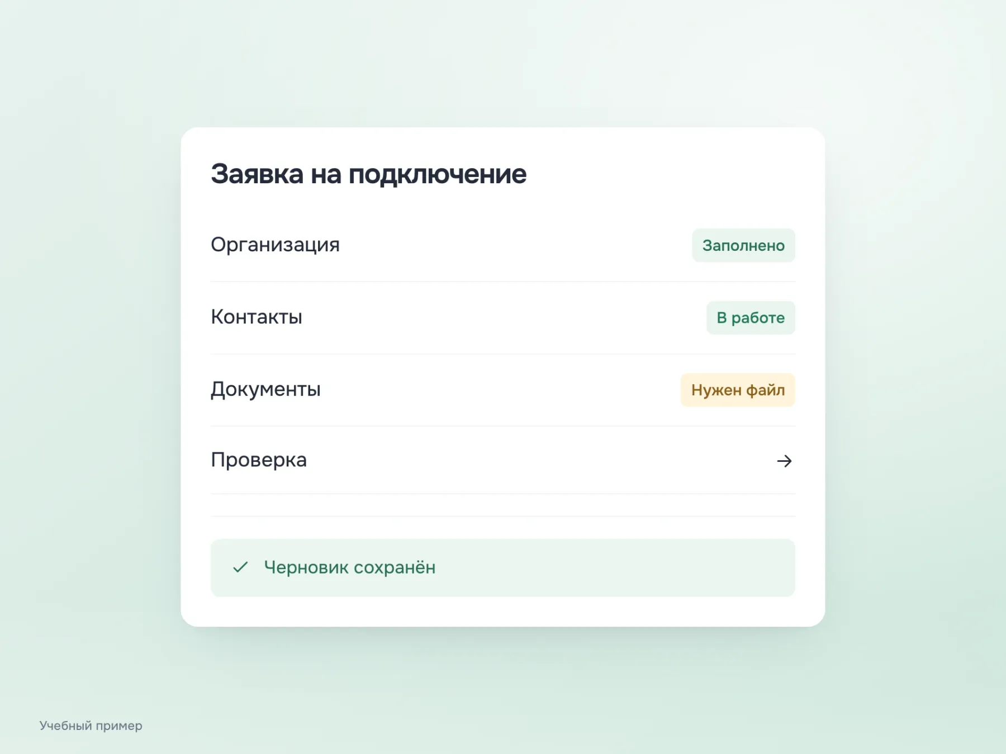1006x754 pixels.
Task: Click the Черновик сохранён notification text
Action: pos(350,567)
